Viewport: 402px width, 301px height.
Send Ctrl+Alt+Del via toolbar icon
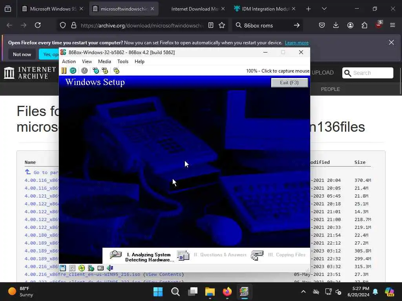(96, 71)
